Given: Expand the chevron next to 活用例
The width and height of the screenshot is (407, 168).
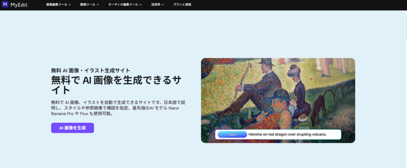Looking at the screenshot, I should click(x=164, y=5).
